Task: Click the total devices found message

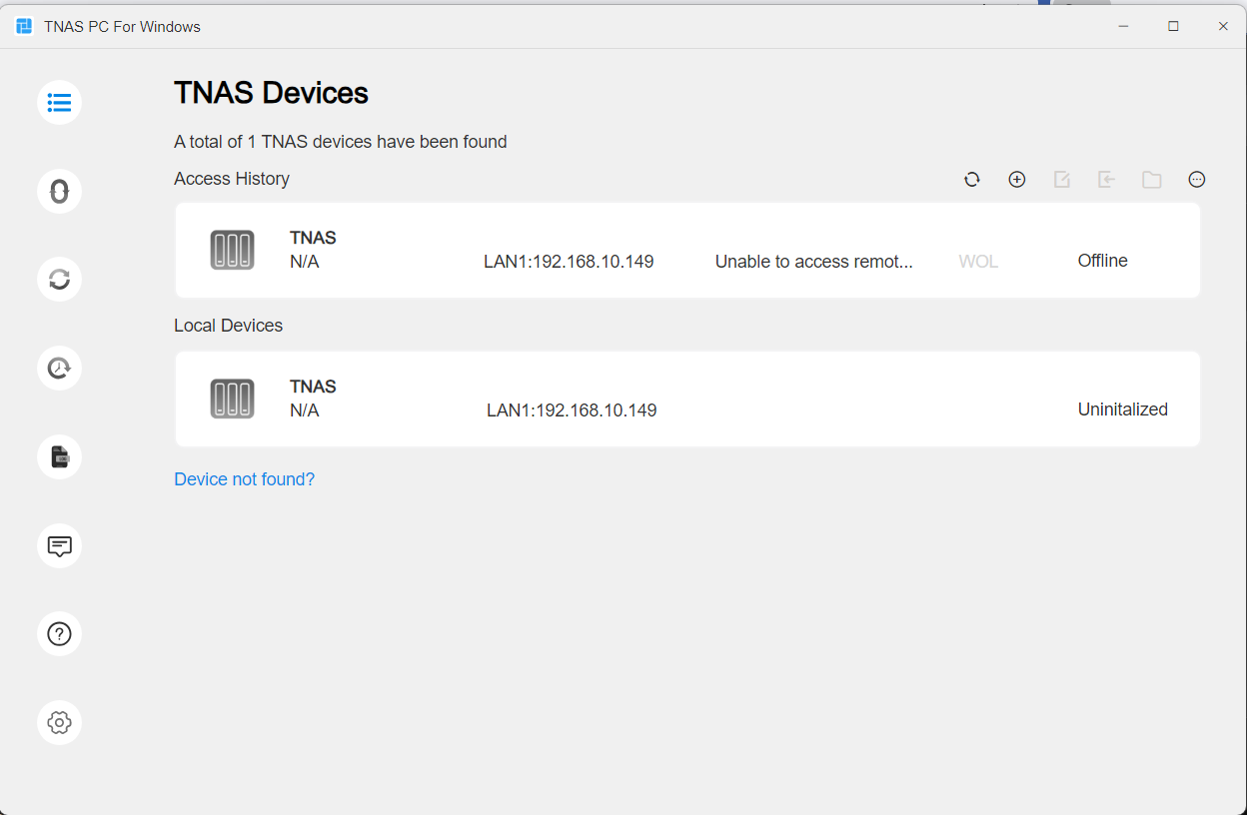Action: pyautogui.click(x=341, y=142)
